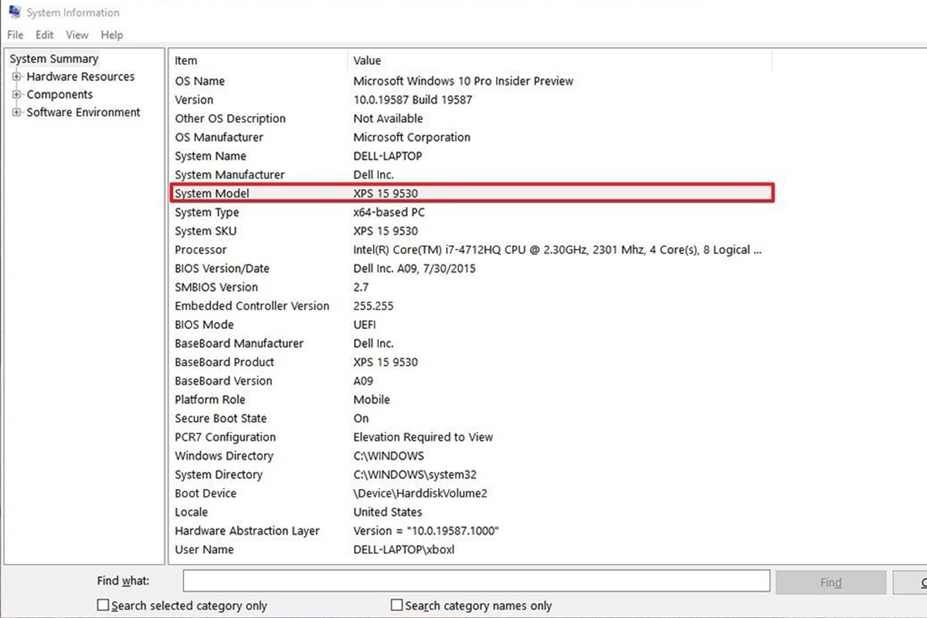This screenshot has width=927, height=618.
Task: Select the SMBIOS Version row
Action: [471, 287]
